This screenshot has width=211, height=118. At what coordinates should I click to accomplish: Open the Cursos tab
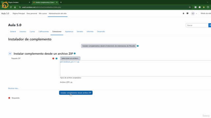(32, 31)
